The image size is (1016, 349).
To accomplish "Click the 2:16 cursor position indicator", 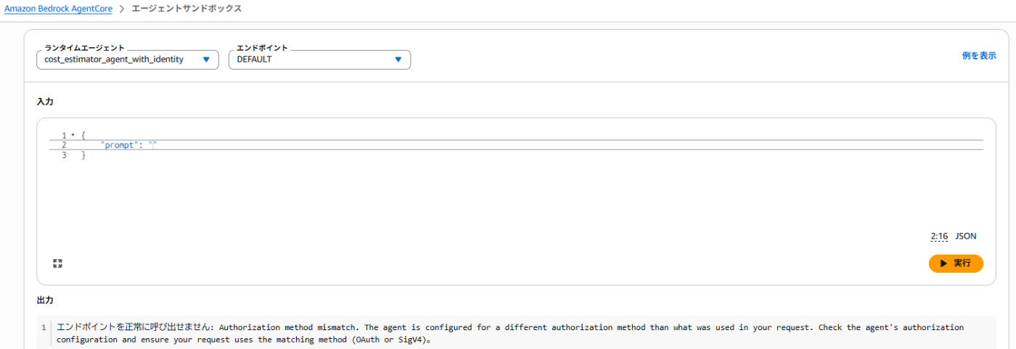I will [939, 237].
